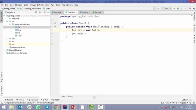Run class Test1 from gutter arrow line 3
Screen dimensions: 196x110
[55, 23]
